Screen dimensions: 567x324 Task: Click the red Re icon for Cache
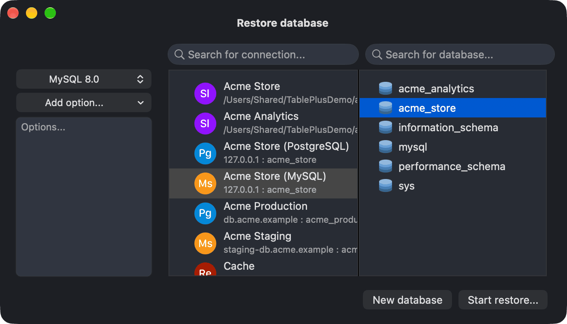tap(205, 269)
